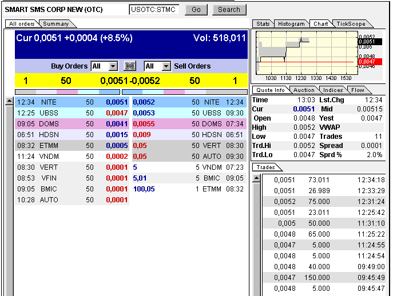This screenshot has width=393, height=296.
Task: Open the Auction tab
Action: (304, 90)
